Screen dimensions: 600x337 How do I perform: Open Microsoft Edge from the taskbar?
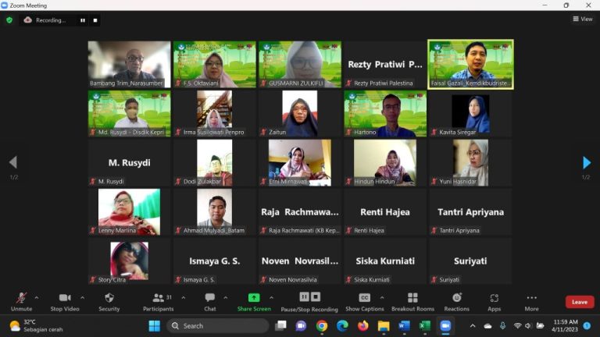342,326
